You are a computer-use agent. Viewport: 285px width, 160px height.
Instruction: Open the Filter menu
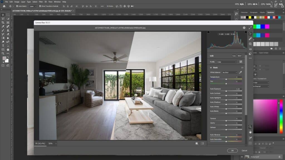tap(41, 2)
